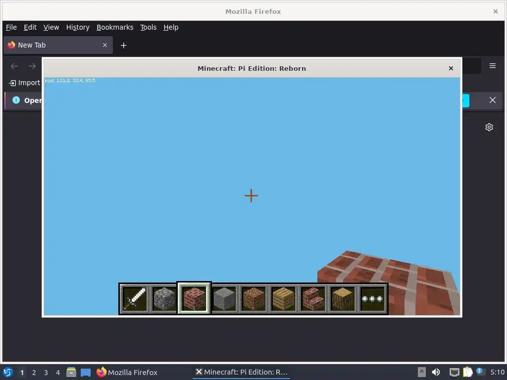Select the smooth stone block hotbar slot

(x=224, y=299)
